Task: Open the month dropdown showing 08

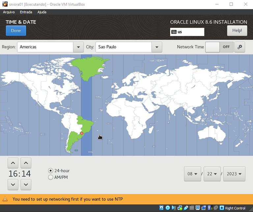Action: (x=192, y=174)
